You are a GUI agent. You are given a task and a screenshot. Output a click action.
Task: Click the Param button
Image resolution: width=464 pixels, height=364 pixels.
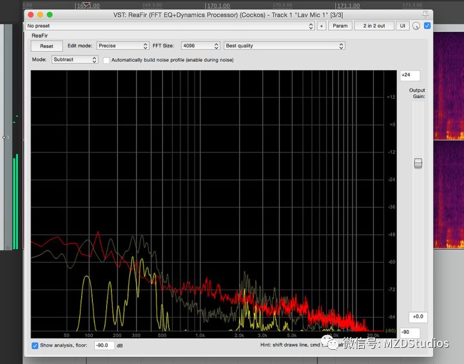[340, 26]
